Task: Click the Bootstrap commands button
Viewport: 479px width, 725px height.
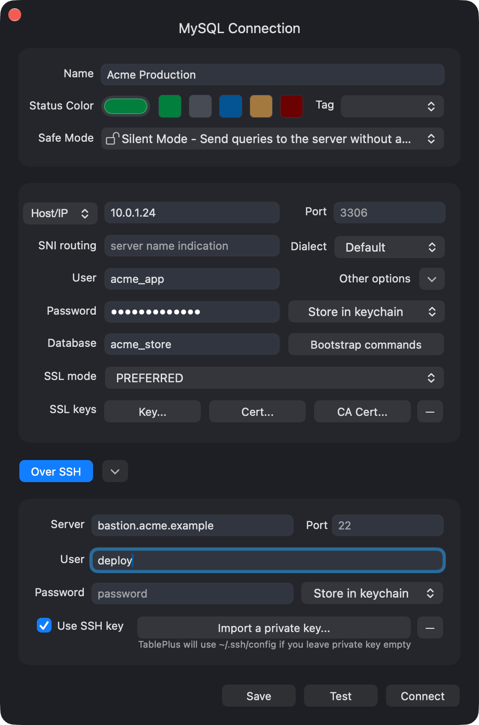Action: tap(366, 345)
